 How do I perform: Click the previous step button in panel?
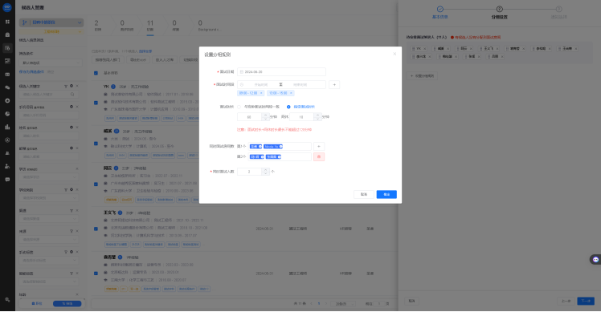coord(566,301)
